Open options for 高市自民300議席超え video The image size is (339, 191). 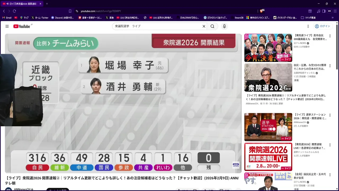330,36
